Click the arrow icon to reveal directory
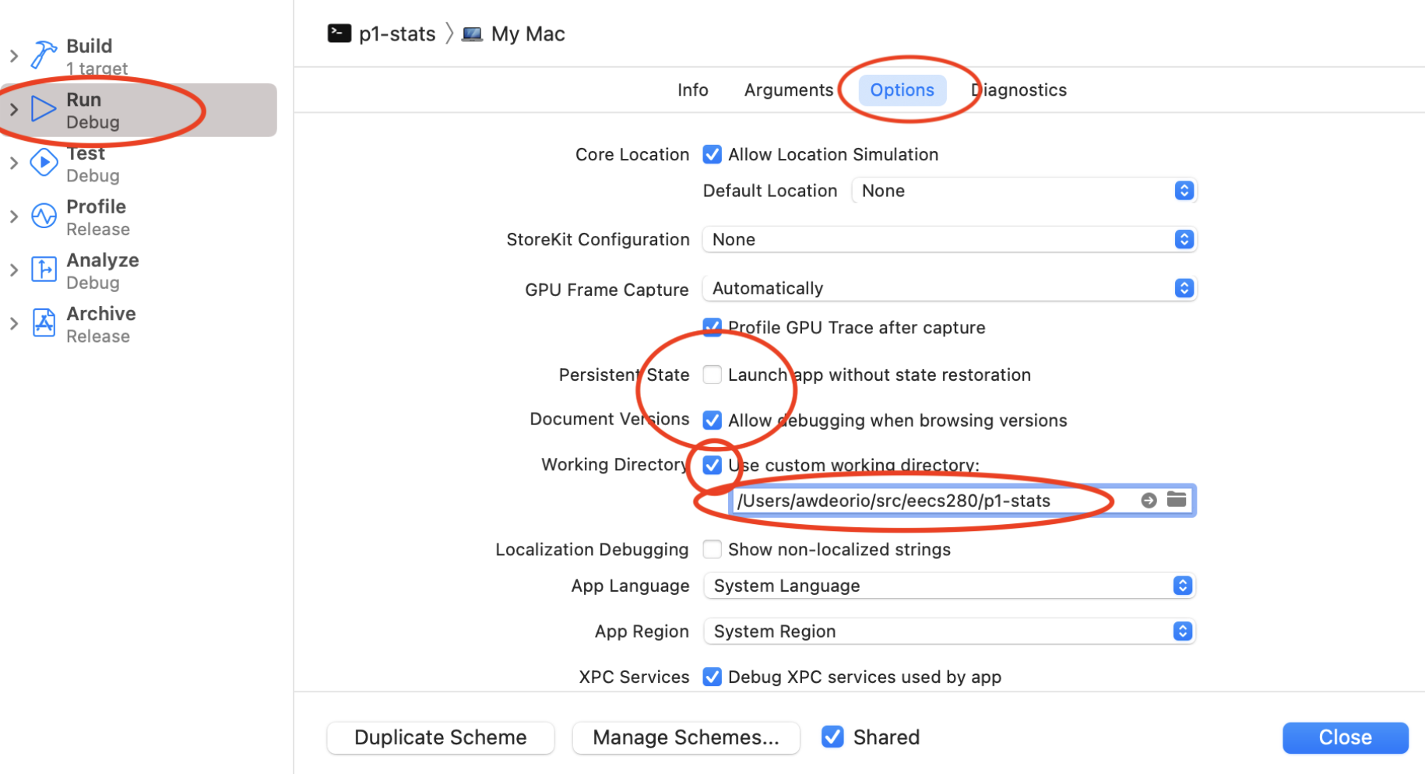The height and width of the screenshot is (774, 1425). (x=1149, y=501)
